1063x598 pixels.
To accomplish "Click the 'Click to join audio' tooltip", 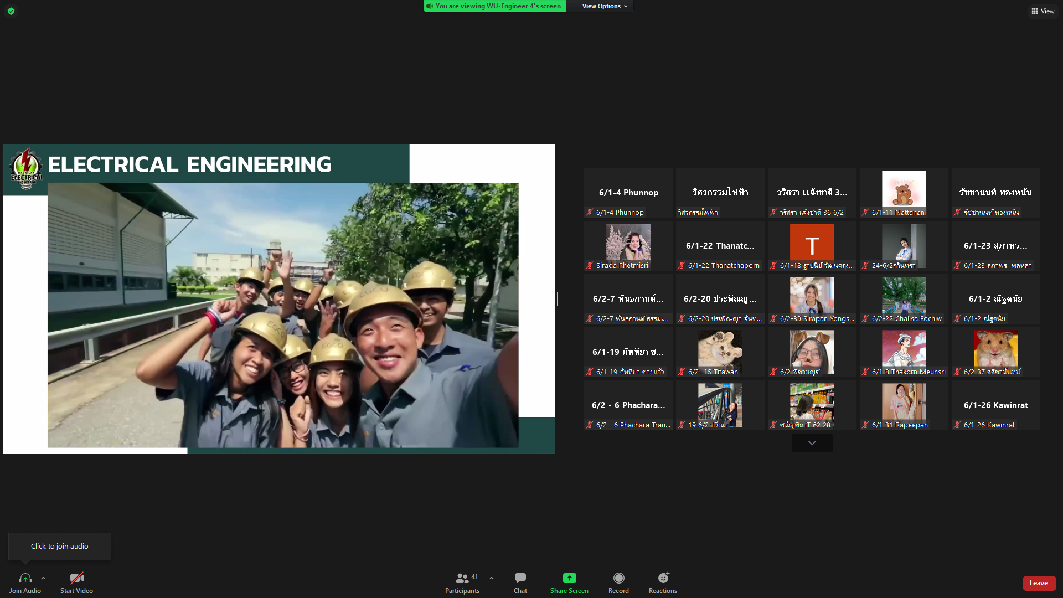I will 60,546.
